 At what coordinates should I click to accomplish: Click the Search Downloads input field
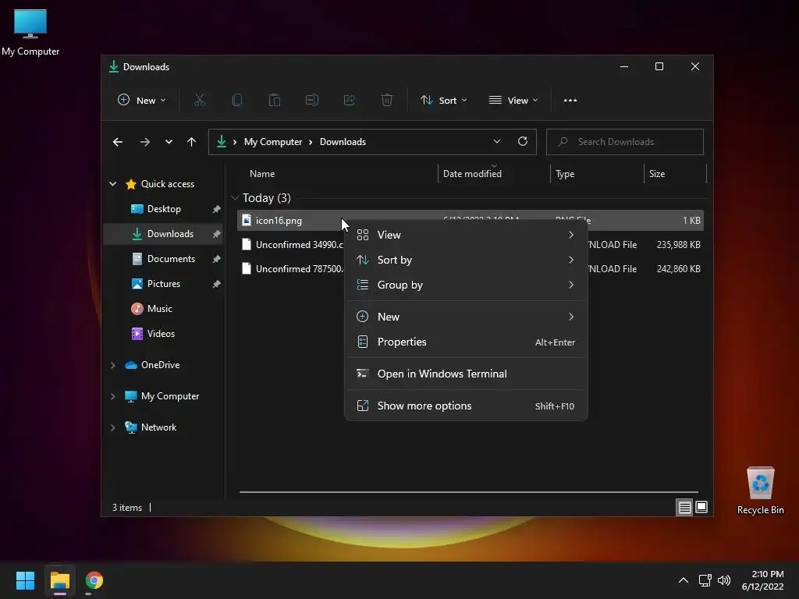pos(625,142)
